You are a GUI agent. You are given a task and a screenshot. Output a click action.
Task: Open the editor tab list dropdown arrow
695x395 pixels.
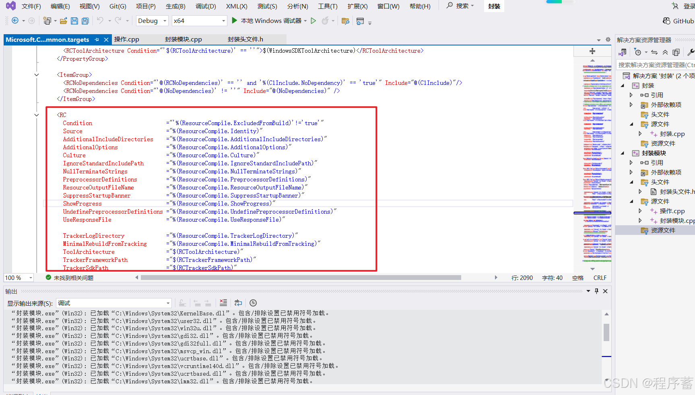(x=598, y=40)
